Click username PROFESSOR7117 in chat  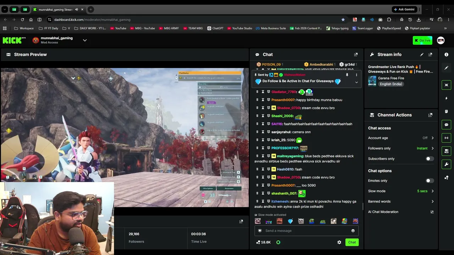[285, 148]
